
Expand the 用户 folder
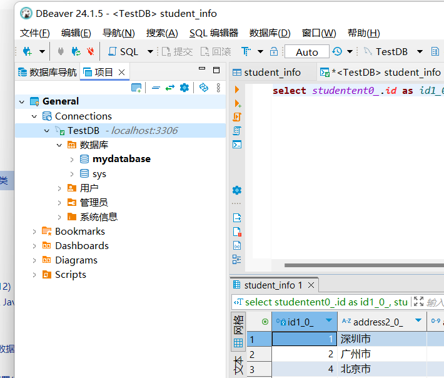click(x=59, y=188)
